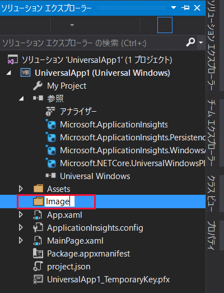Click the Image folder name edit box
This screenshot has height=293, width=224.
[x=59, y=202]
